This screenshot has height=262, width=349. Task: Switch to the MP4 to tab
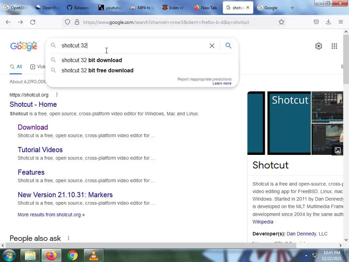(x=142, y=8)
